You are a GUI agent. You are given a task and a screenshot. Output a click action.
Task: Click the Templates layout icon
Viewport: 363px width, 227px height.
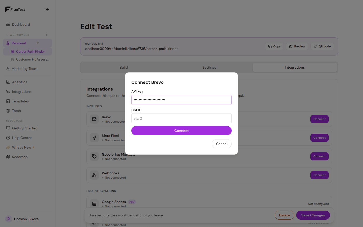(x=8, y=101)
